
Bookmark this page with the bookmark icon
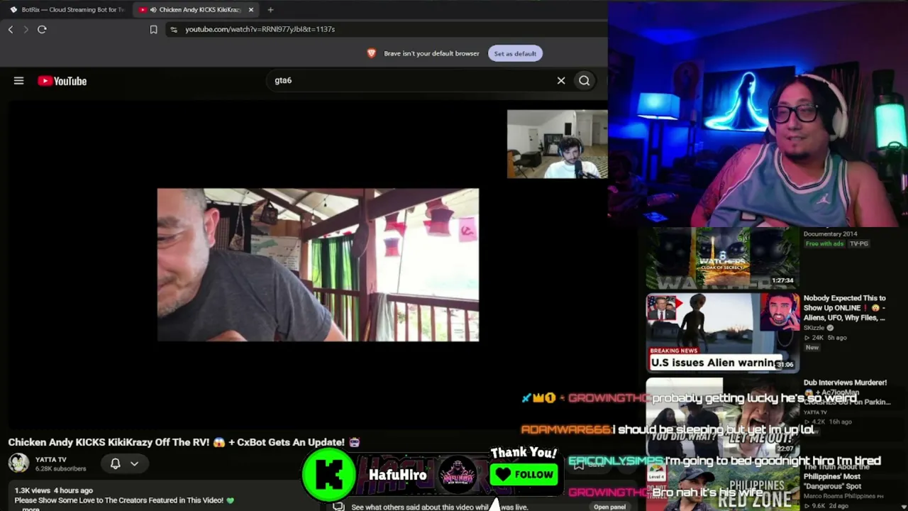pyautogui.click(x=153, y=29)
